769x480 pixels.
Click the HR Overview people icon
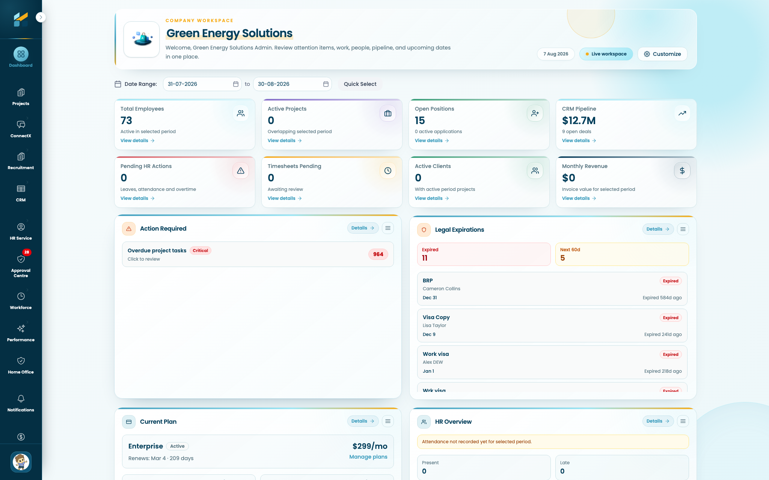(x=424, y=421)
